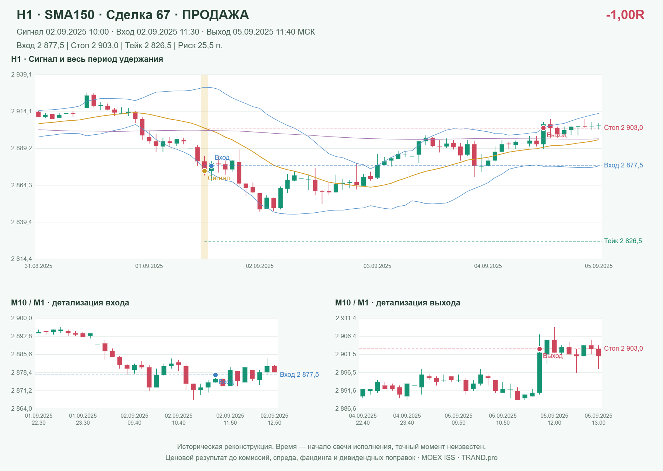Click the blue Вход marker on H1 chart
The height and width of the screenshot is (471, 663).
click(x=211, y=166)
